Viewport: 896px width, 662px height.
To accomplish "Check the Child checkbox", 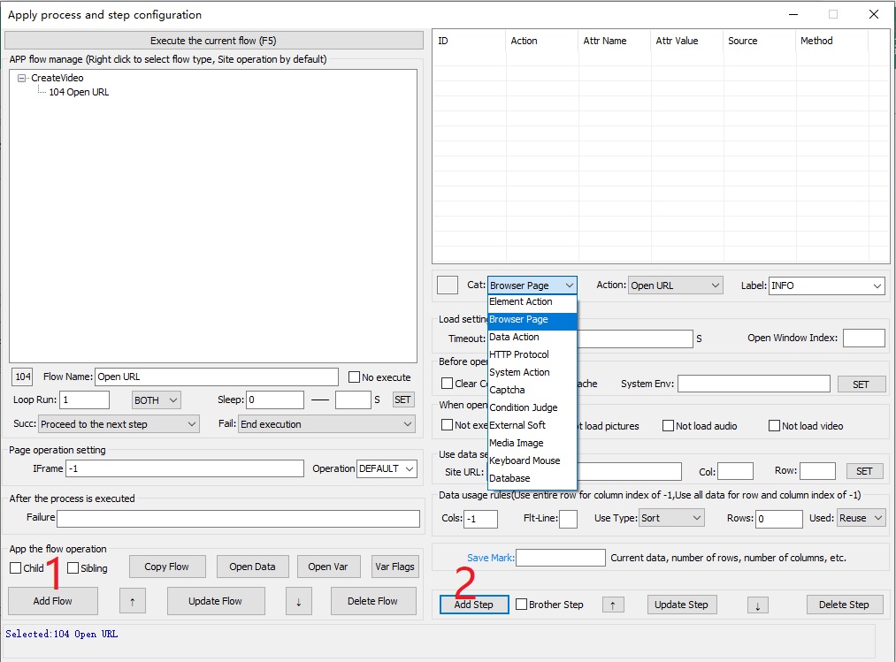I will [16, 568].
